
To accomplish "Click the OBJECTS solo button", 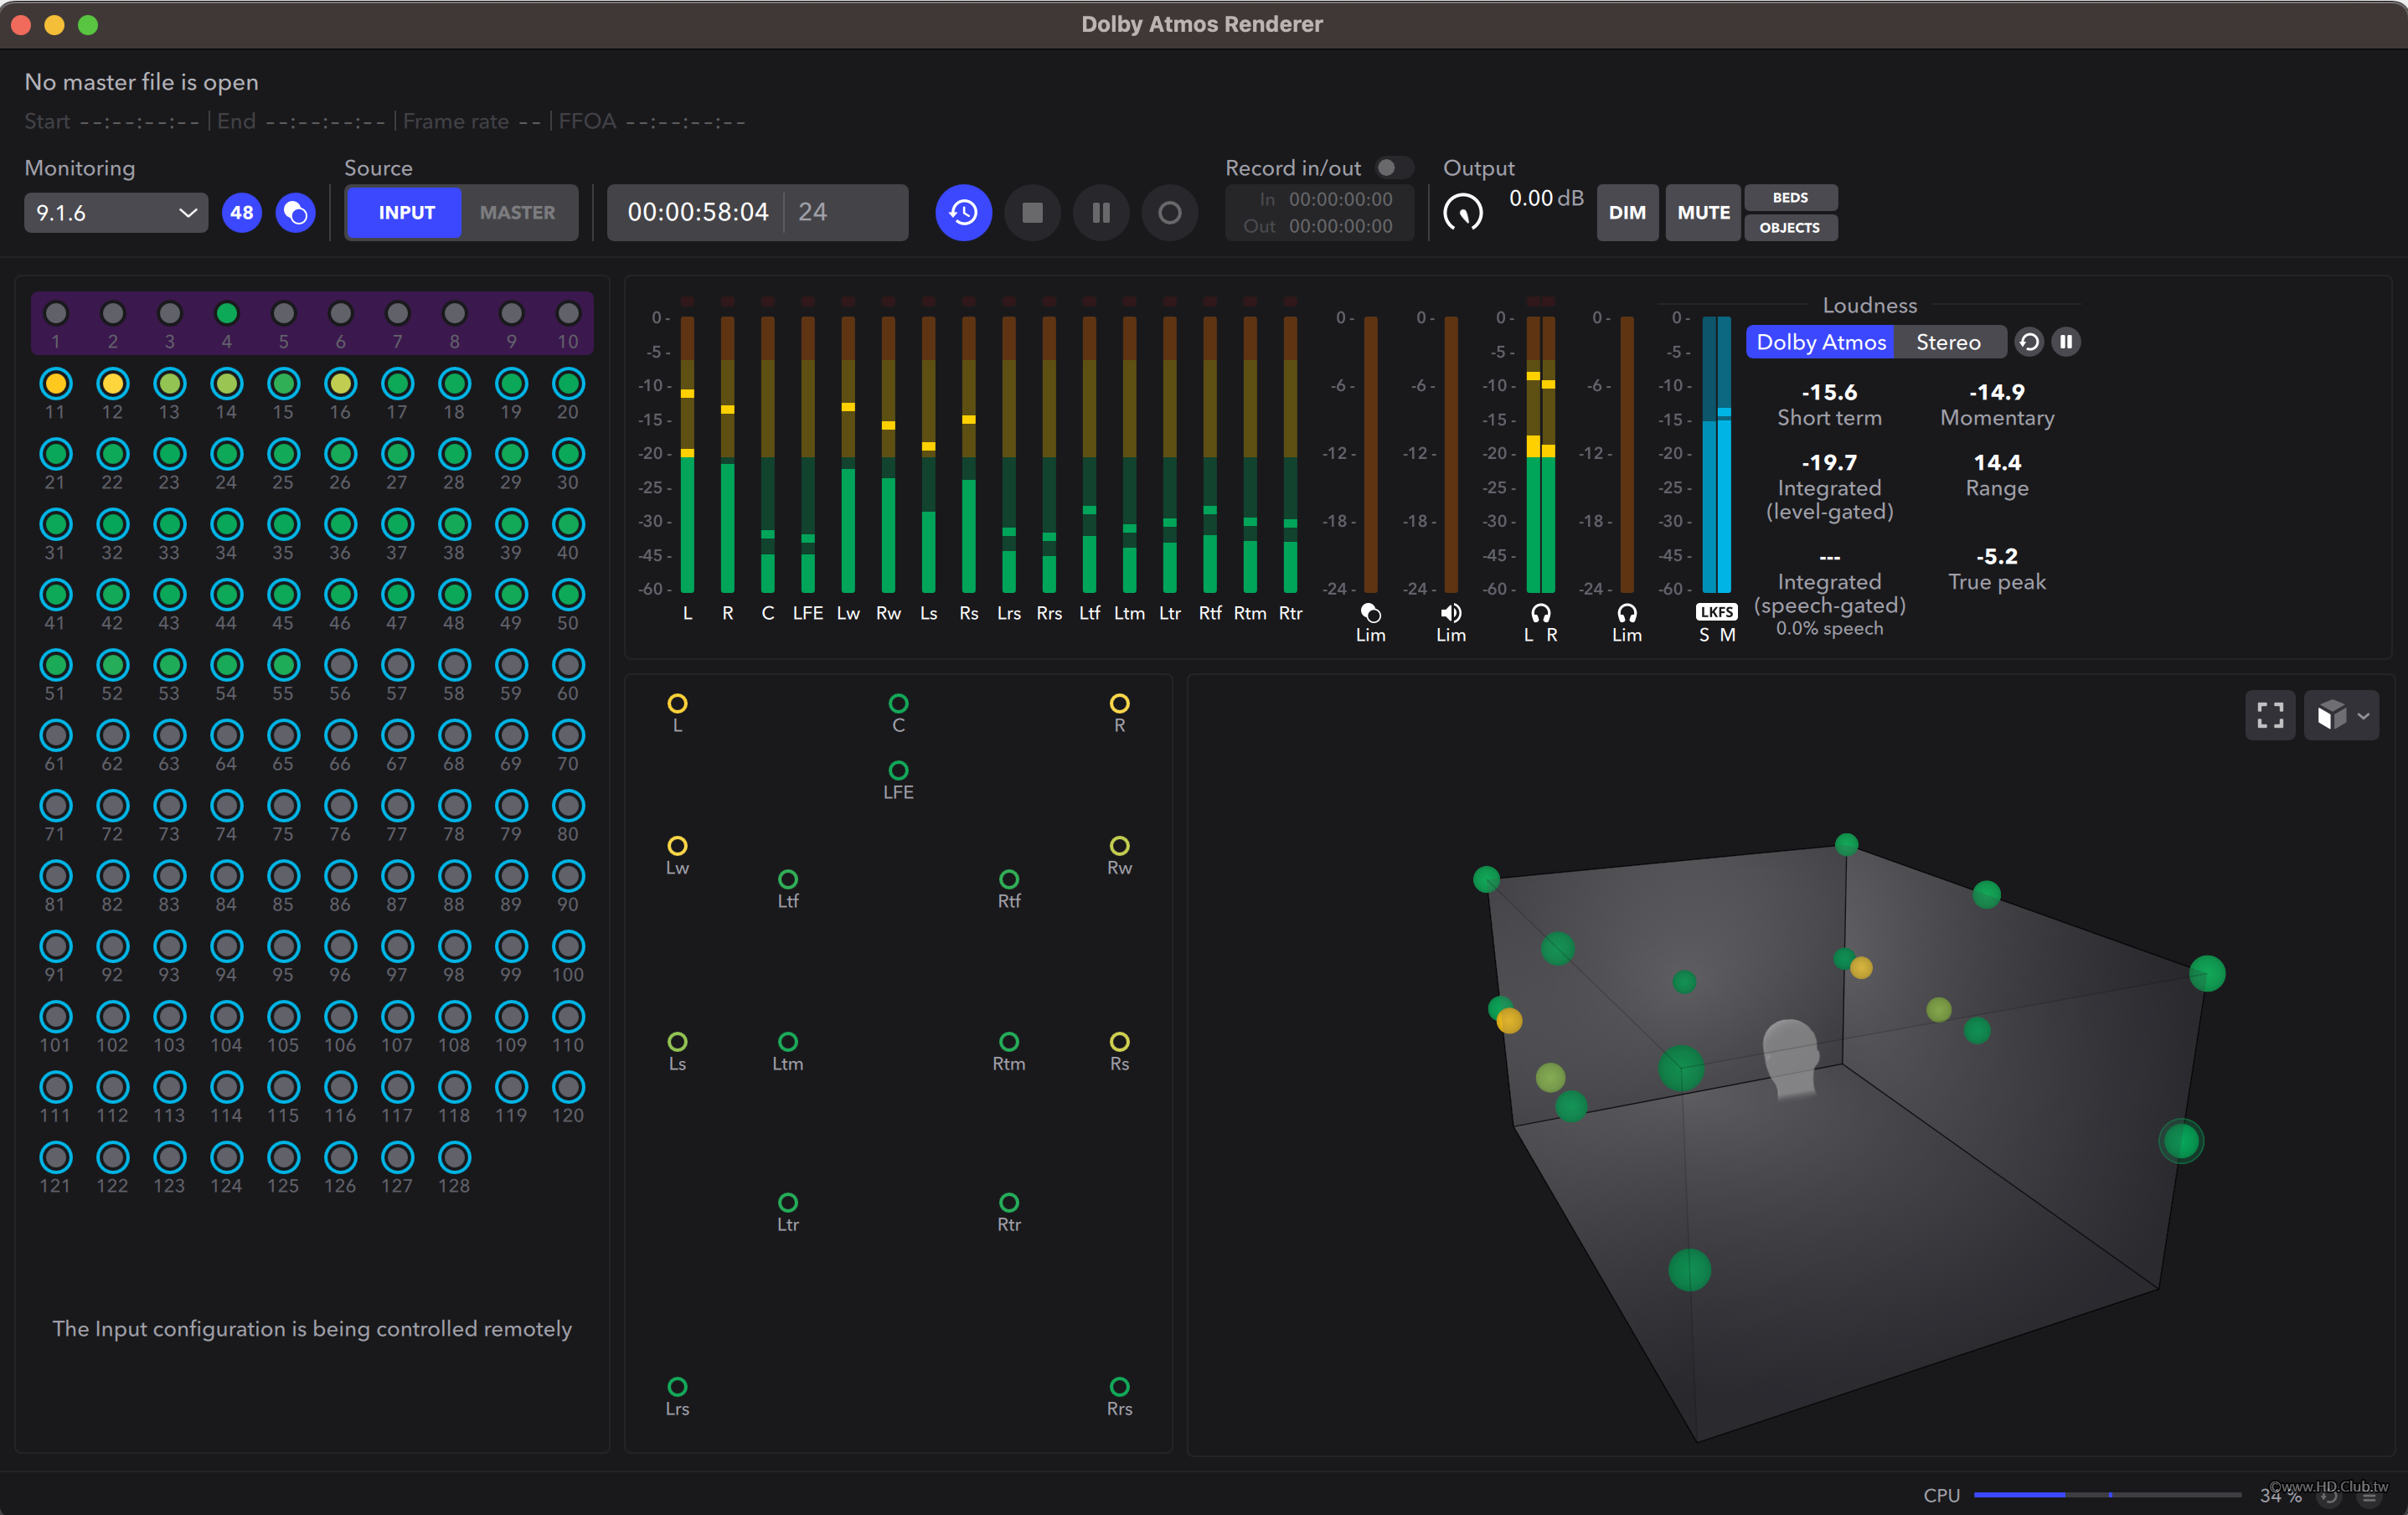I will tap(1789, 228).
